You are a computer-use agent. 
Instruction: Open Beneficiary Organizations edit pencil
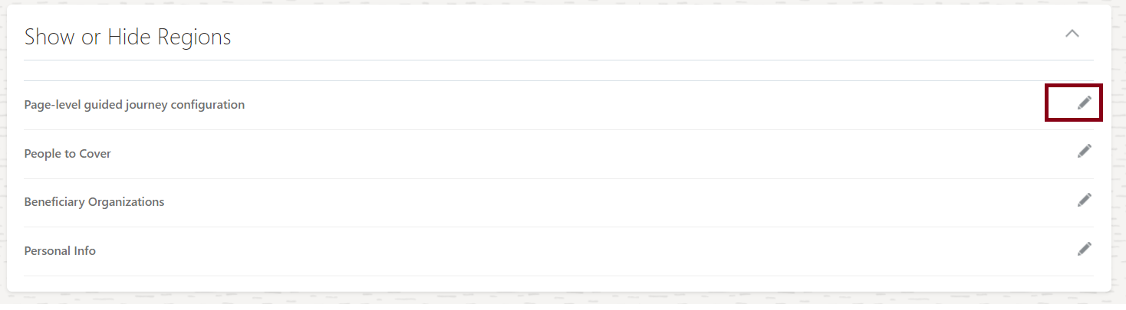(x=1084, y=200)
